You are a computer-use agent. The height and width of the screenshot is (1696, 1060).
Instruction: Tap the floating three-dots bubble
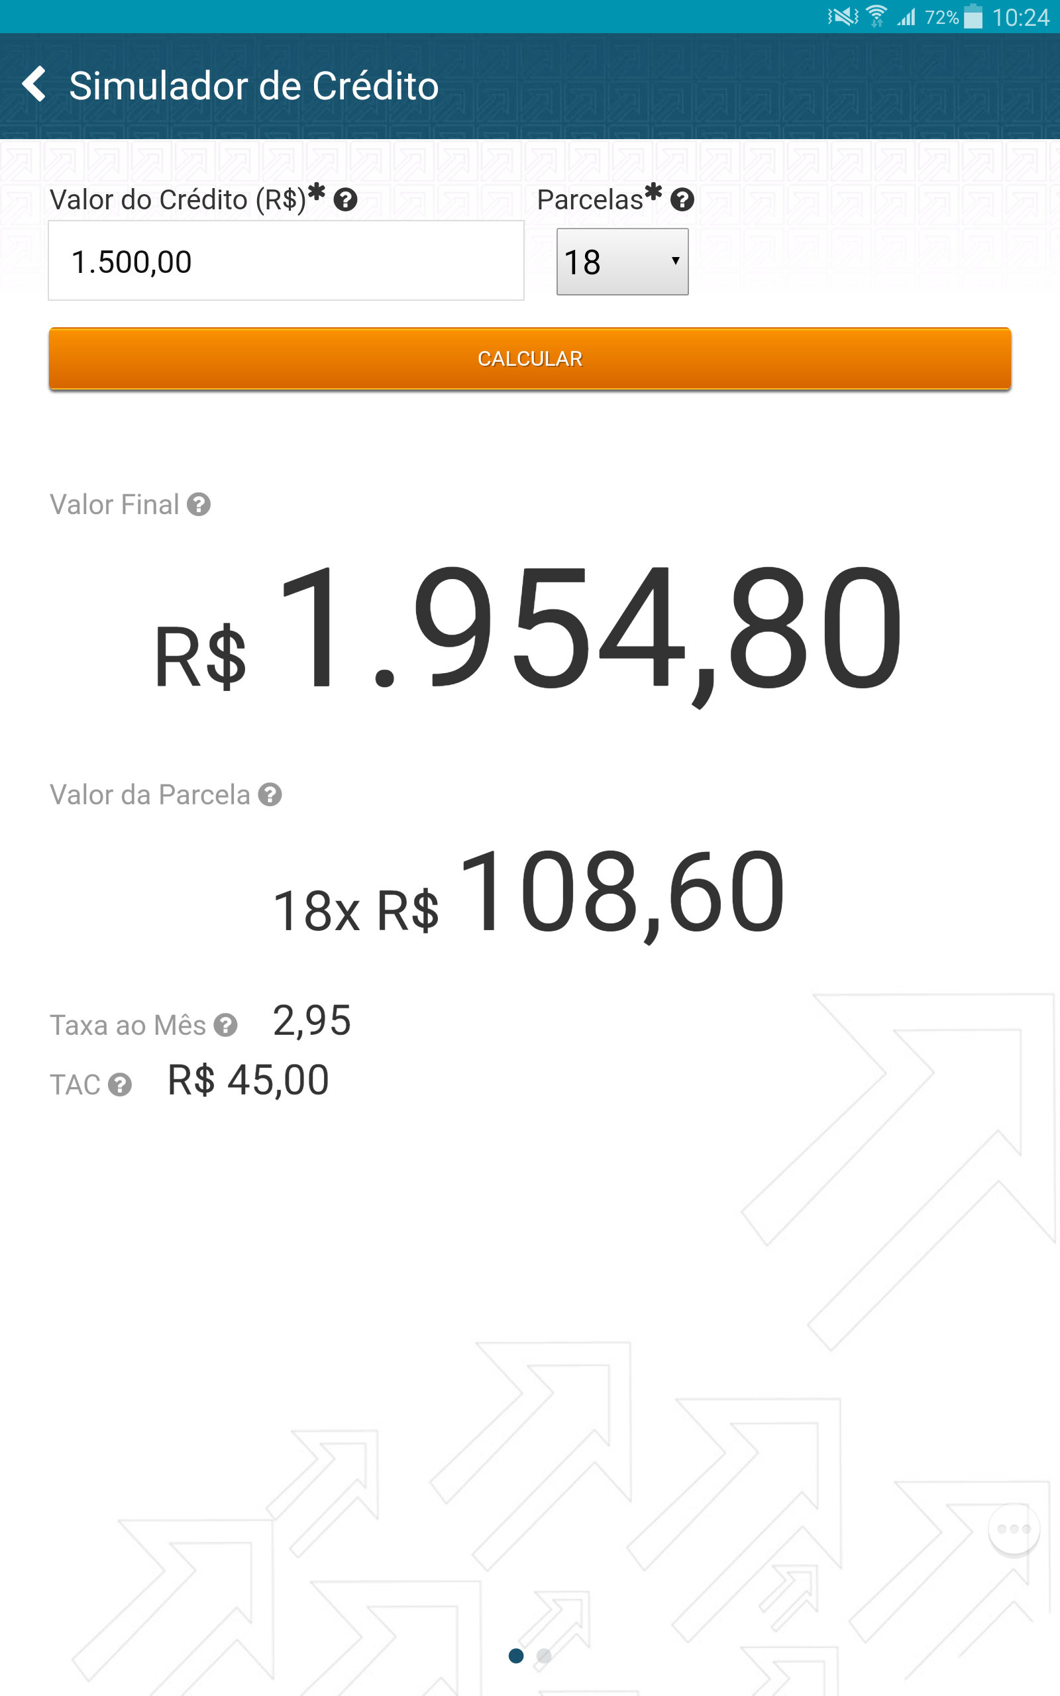pos(1014,1529)
